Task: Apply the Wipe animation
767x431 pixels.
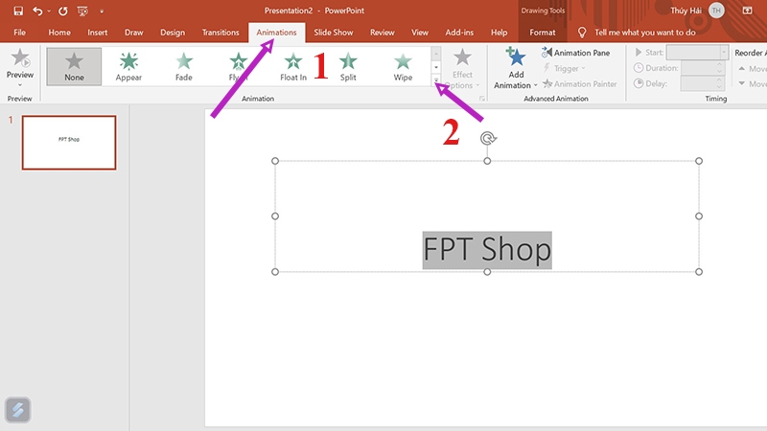Action: tap(403, 66)
